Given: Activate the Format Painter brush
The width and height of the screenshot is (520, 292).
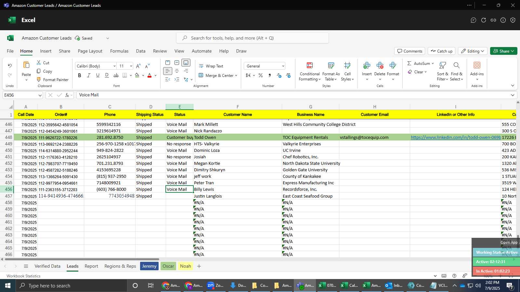Looking at the screenshot, I should [x=39, y=79].
